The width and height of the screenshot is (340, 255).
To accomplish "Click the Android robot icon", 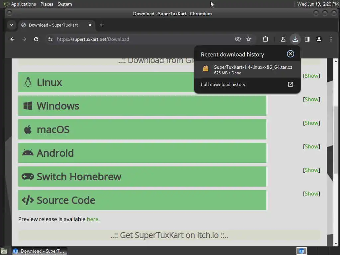I will (28, 153).
